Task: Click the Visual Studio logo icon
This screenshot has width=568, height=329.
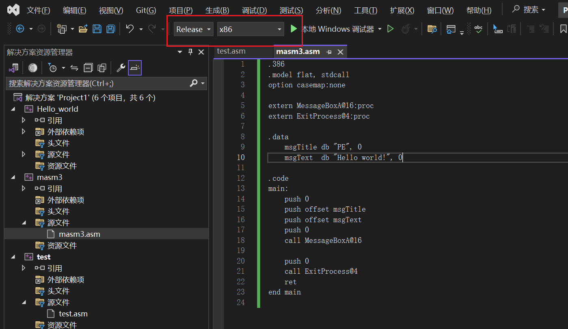Action: [13, 10]
